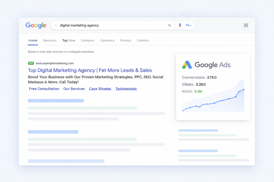Click the info icon beside Clicks value

coord(204,85)
